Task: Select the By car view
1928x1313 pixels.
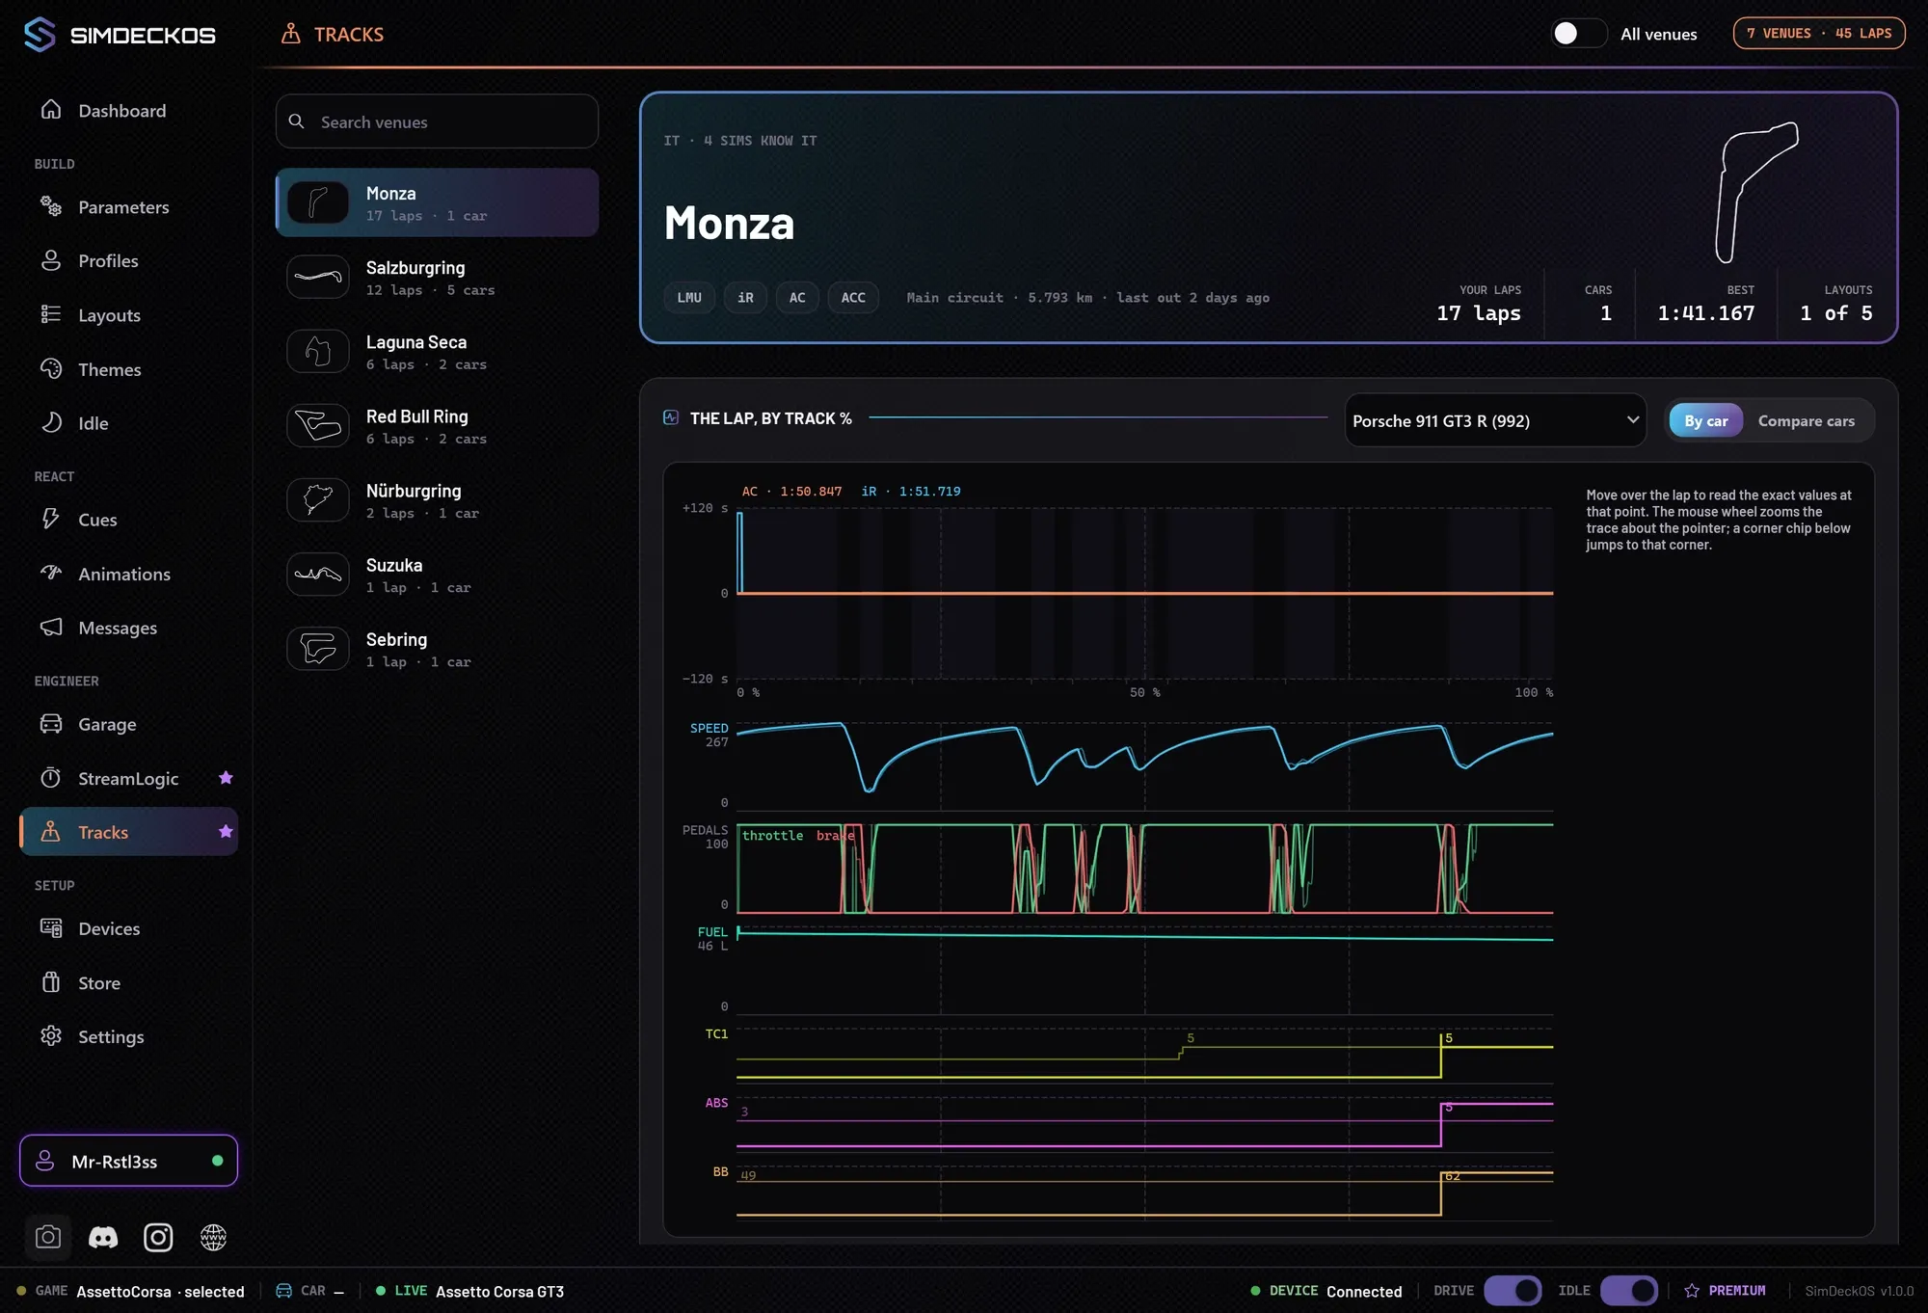Action: click(x=1705, y=420)
